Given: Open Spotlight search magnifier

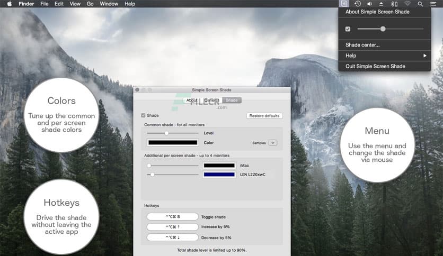Looking at the screenshot, I should click(x=420, y=4).
